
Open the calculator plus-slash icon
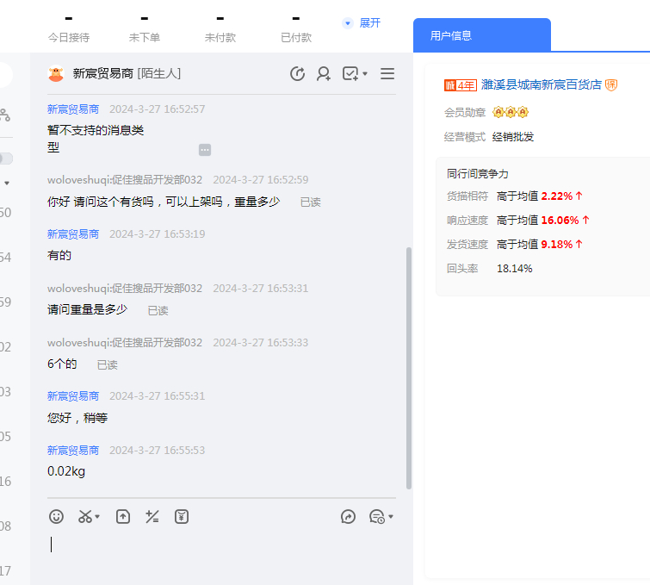152,516
